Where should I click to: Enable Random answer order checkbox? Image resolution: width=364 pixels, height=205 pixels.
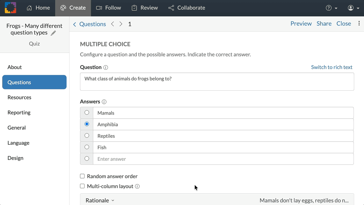(x=82, y=176)
